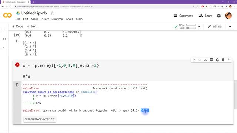This screenshot has height=133, width=237.
Task: Click the Drive icon beside notebook title
Action: pyautogui.click(x=18, y=13)
